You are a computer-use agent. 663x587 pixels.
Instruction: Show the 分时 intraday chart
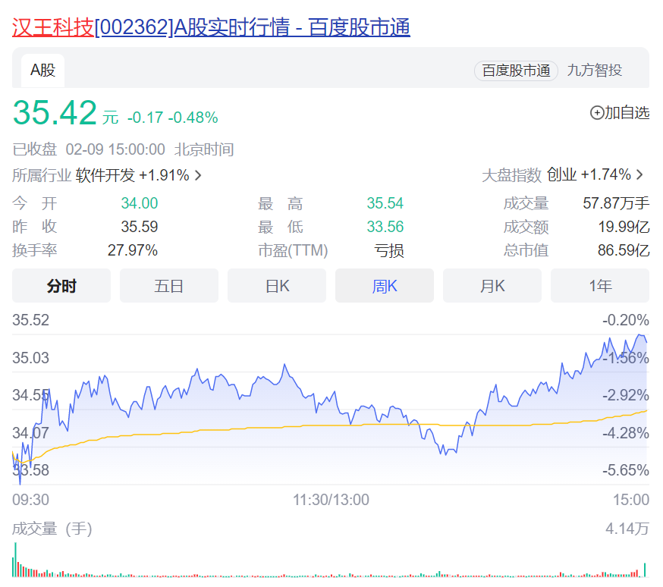pos(61,286)
